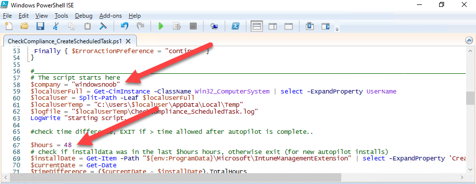476x184 pixels.
Task: Copy selection using the Copy toolbar icon
Action: point(72,27)
